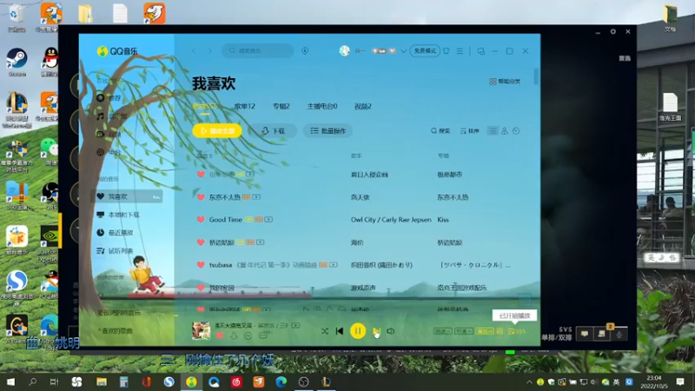The height and width of the screenshot is (391, 695).
Task: Open the skin (shirt) theme icon
Action: point(447,51)
